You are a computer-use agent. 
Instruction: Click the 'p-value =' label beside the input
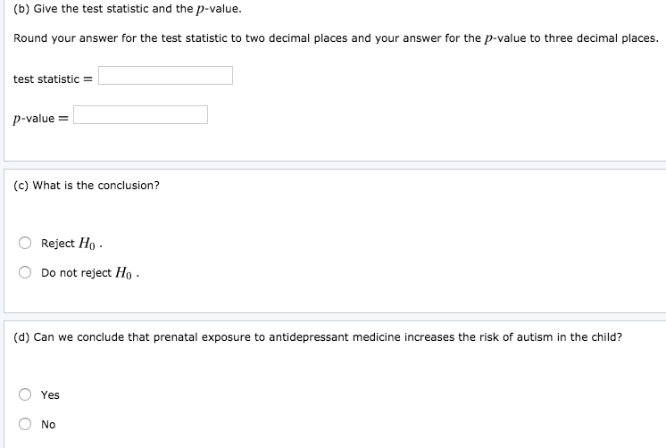tap(41, 119)
